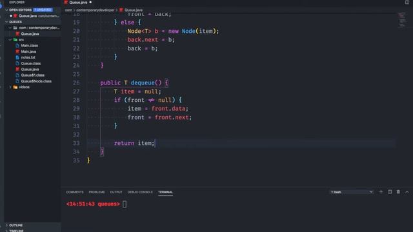This screenshot has height=232, width=413.
Task: Click line number 35 in gutter
Action: [76, 160]
